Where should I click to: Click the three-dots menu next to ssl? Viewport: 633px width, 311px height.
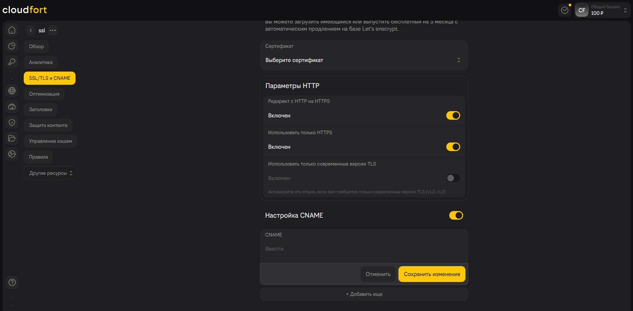[x=53, y=30]
